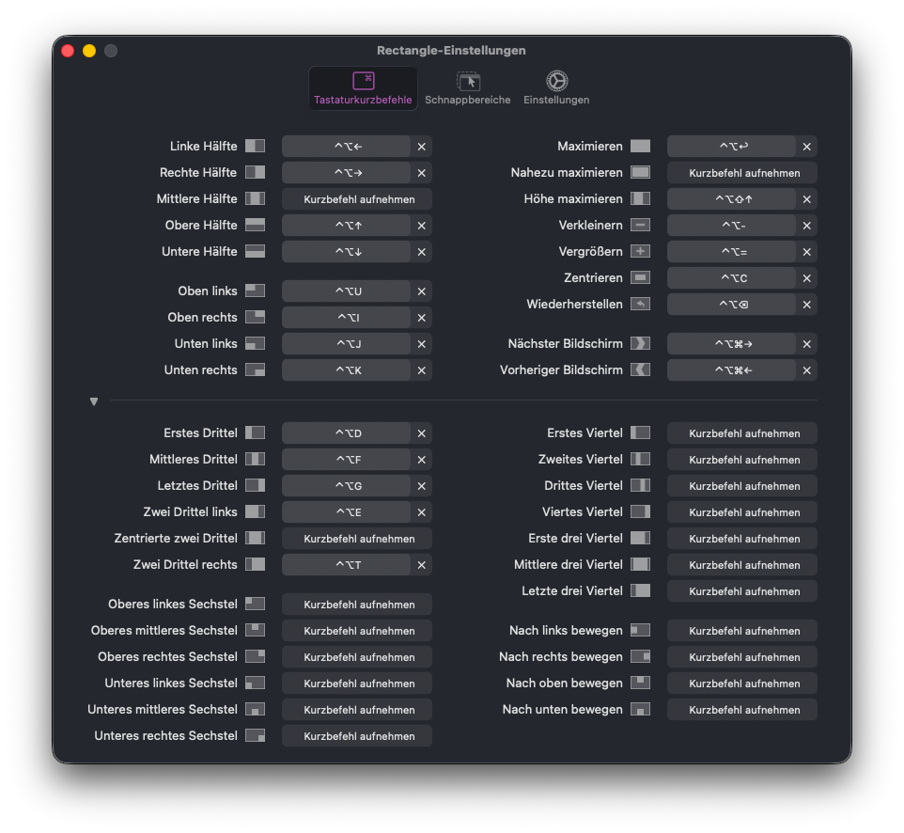Click the Nach oben bewegen icon
This screenshot has width=904, height=833.
[640, 684]
